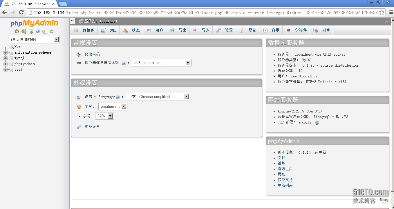Image resolution: width=394 pixels, height=209 pixels.
Task: Click the 更多设置 more settings link
Action: (x=92, y=126)
